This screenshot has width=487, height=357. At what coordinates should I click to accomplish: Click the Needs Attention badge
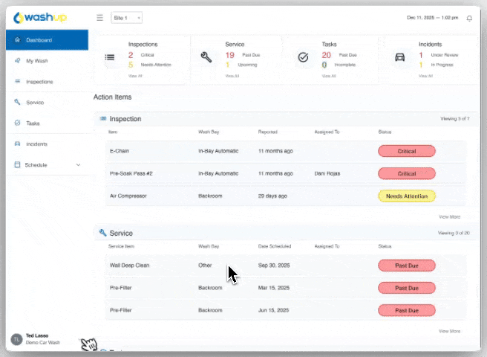pyautogui.click(x=407, y=196)
